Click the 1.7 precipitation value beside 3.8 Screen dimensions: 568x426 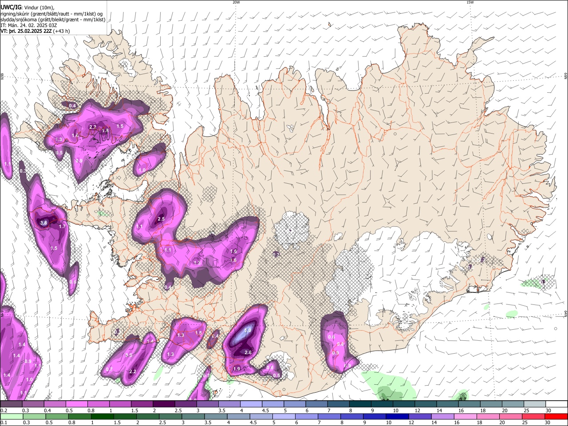(62, 227)
